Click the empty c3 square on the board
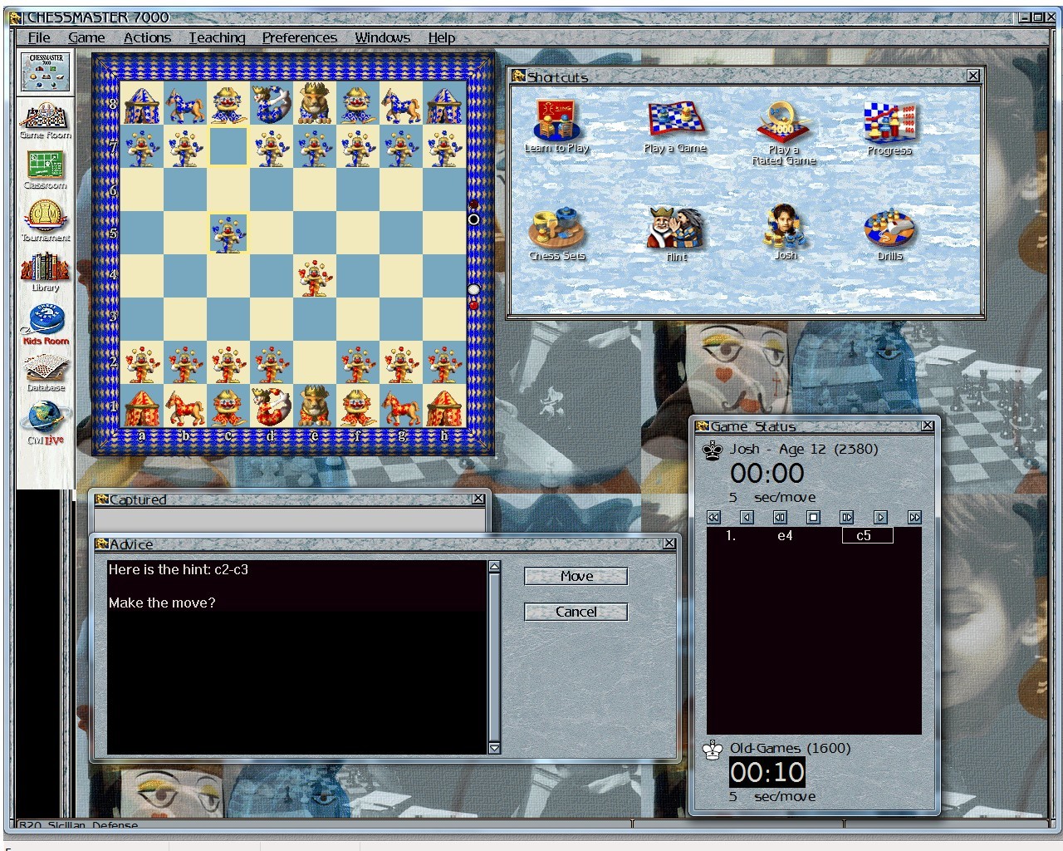 (228, 319)
